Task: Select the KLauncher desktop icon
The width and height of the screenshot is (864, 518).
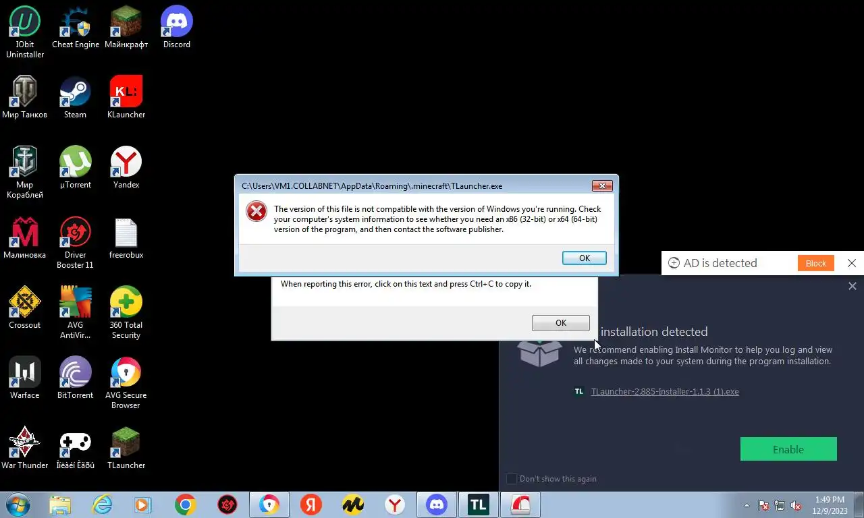Action: pyautogui.click(x=126, y=97)
